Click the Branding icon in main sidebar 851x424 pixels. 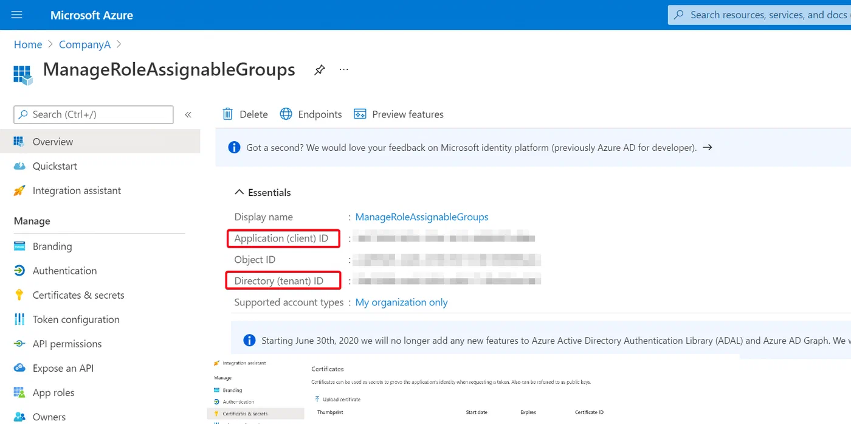tap(19, 246)
